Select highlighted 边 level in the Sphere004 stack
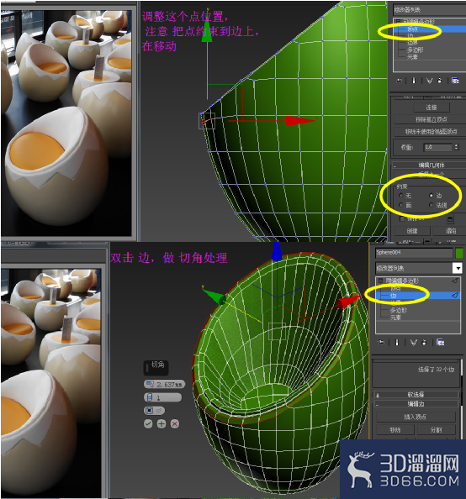 pos(418,296)
